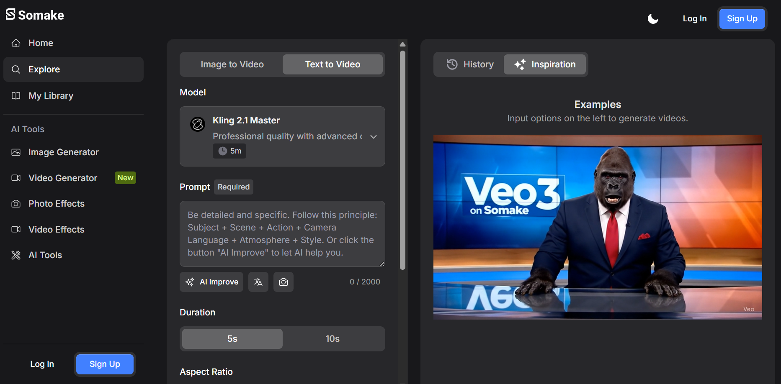Screen dimensions: 781x384
Task: Switch to the Text to Video tab
Action: pyautogui.click(x=333, y=64)
